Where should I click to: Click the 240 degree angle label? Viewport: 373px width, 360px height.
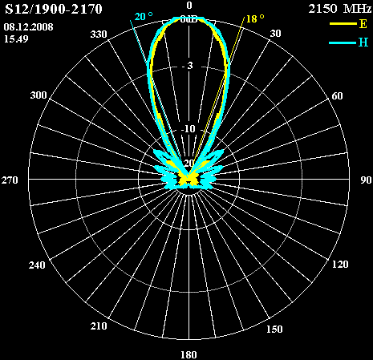[37, 265]
